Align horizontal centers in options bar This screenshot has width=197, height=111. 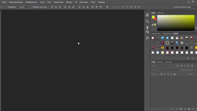click(x=69, y=7)
